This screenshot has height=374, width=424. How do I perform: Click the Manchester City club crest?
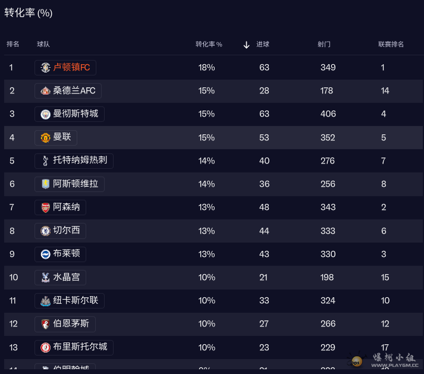[x=45, y=114]
